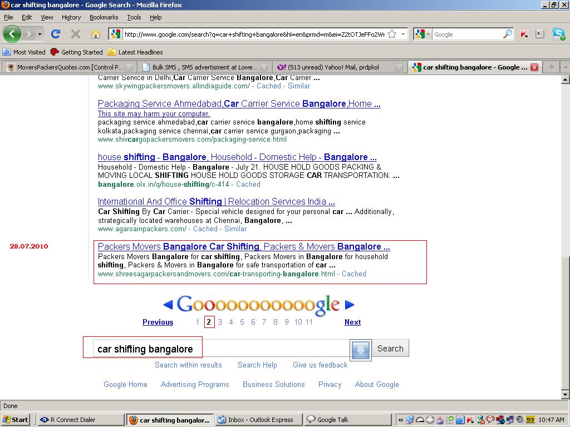This screenshot has width=570, height=427.
Task: Click the volume speaker tray icon
Action: tap(519, 420)
